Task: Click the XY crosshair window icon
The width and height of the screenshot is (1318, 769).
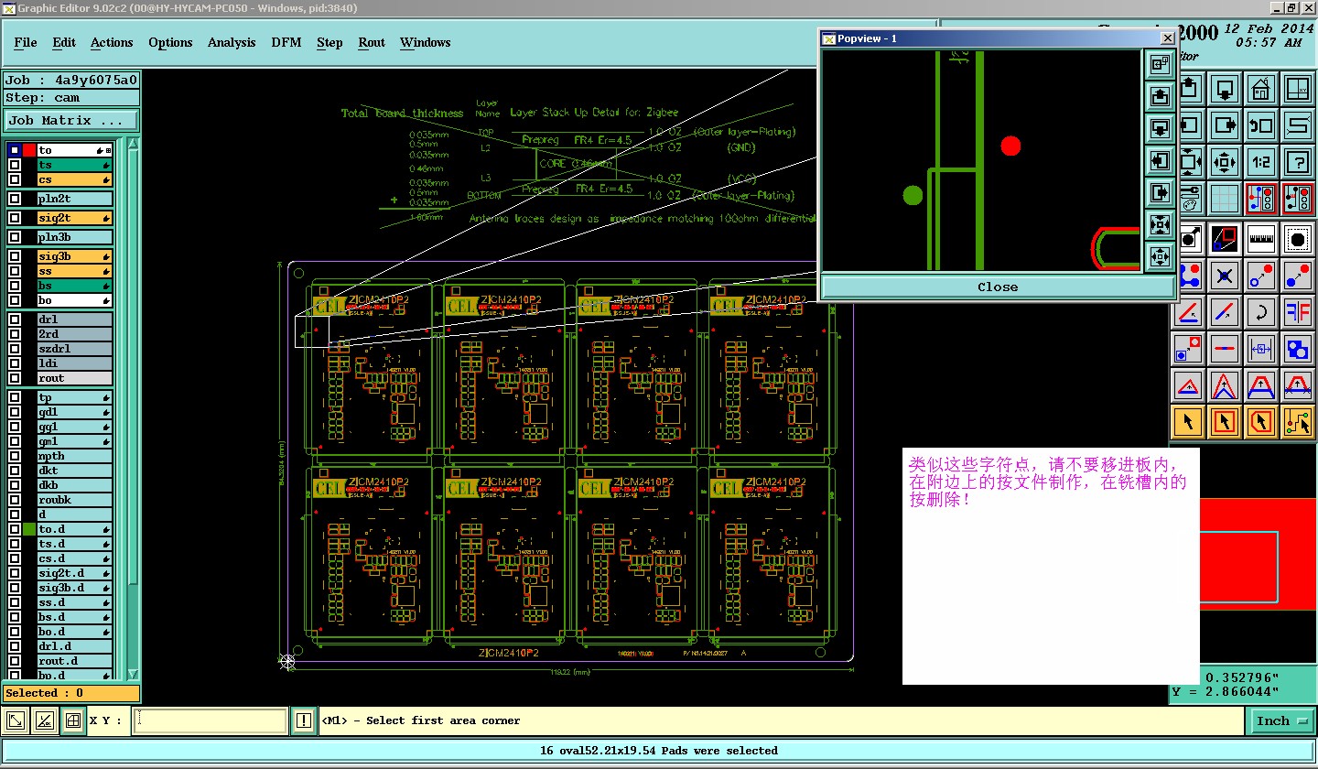Action: point(1298,89)
